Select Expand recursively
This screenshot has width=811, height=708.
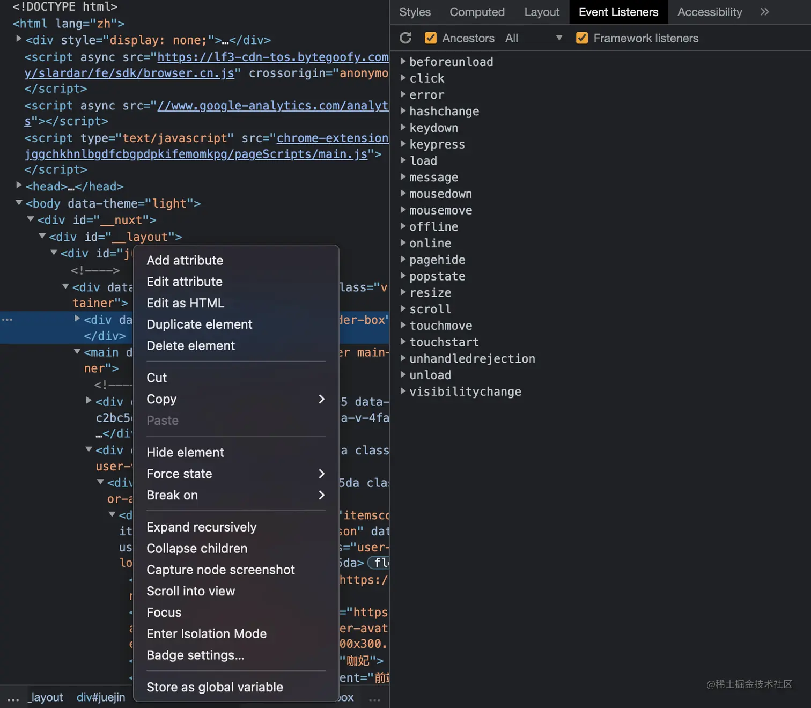click(236, 527)
